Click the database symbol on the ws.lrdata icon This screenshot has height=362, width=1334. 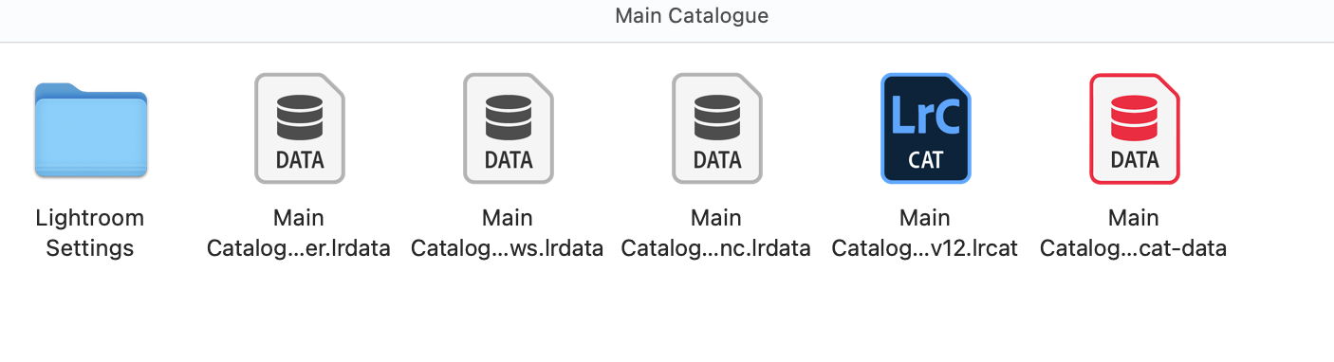tap(508, 116)
